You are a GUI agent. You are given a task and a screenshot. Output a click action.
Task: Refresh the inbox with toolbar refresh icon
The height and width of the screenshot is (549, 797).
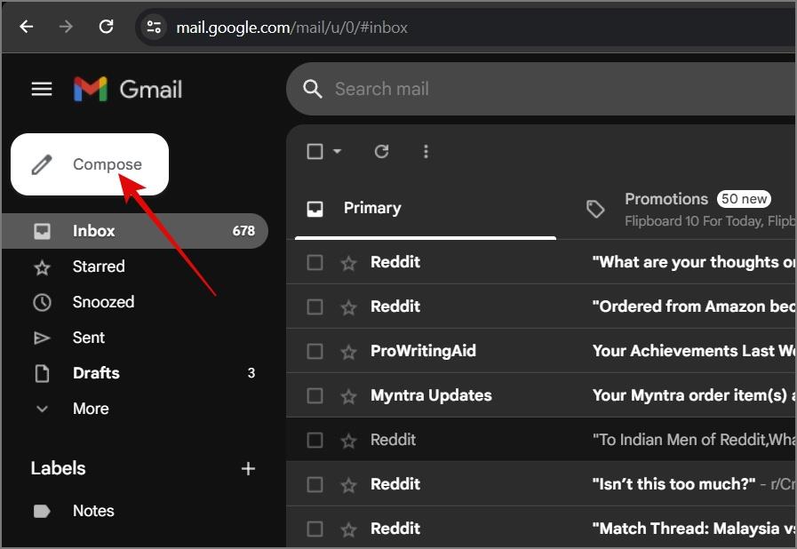(x=381, y=151)
